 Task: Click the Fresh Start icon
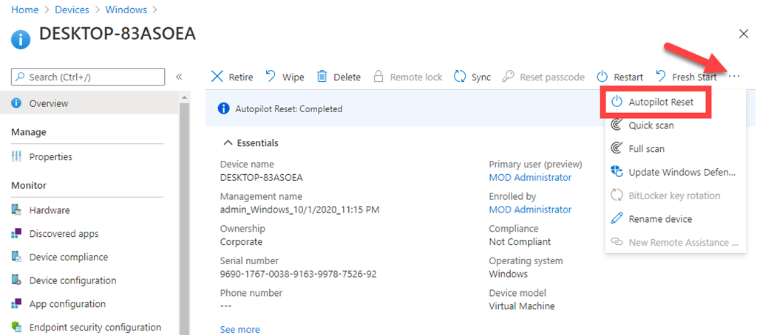point(661,77)
